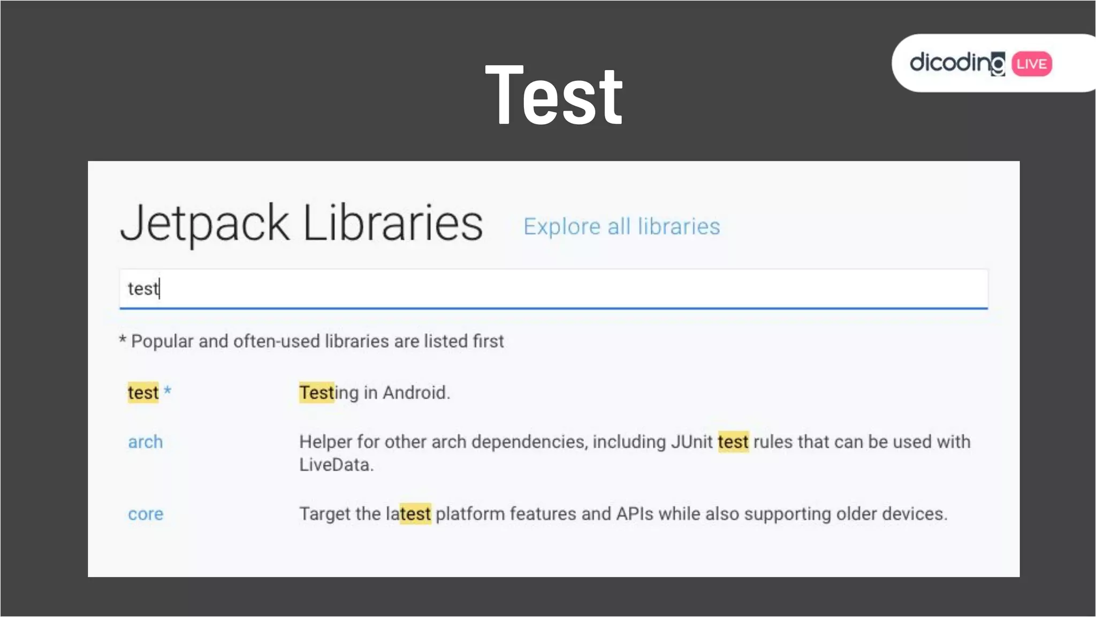Screen dimensions: 1096x617
Task: Open the arch library link
Action: tap(145, 442)
